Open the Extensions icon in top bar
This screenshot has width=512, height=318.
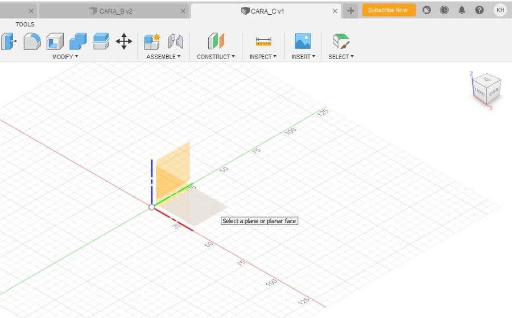coord(427,10)
